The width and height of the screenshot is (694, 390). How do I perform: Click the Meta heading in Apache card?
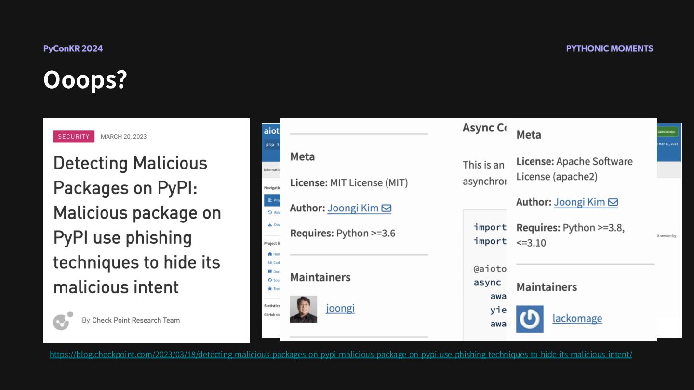(x=529, y=135)
